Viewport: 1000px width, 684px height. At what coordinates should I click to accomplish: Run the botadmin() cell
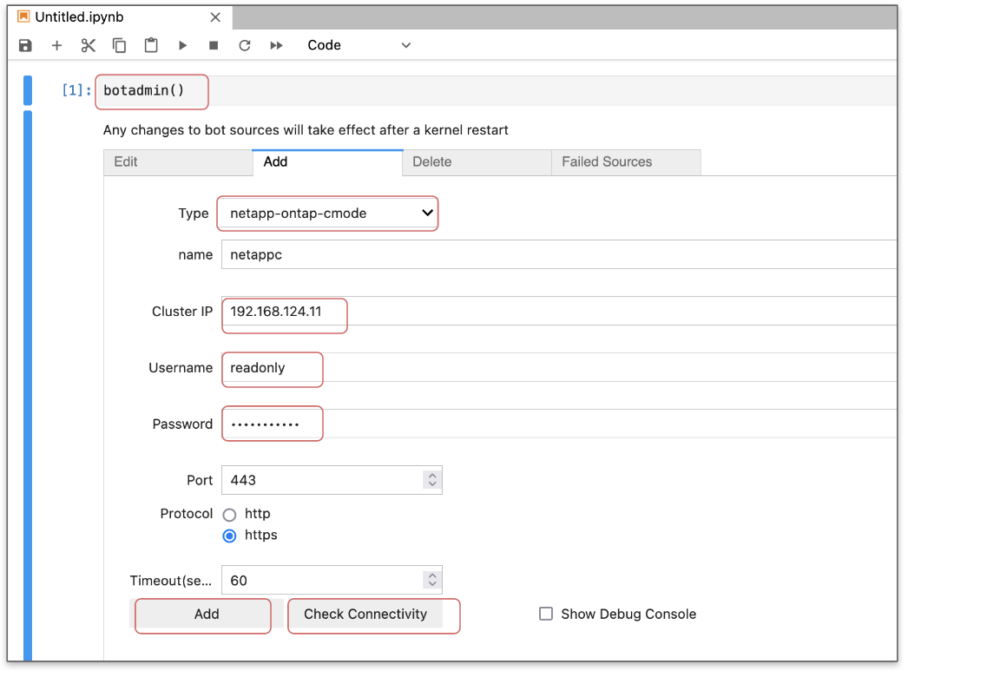[182, 45]
